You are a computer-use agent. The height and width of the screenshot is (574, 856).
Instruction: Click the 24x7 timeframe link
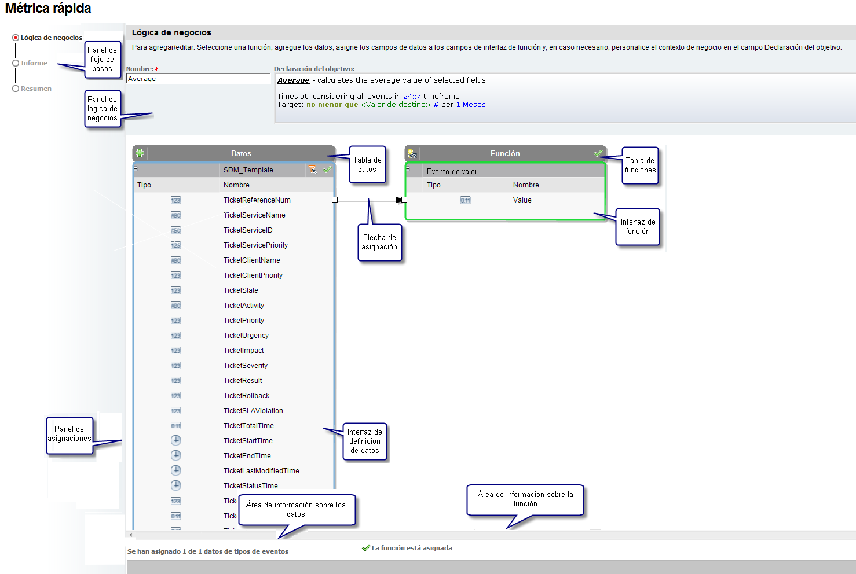coord(412,97)
